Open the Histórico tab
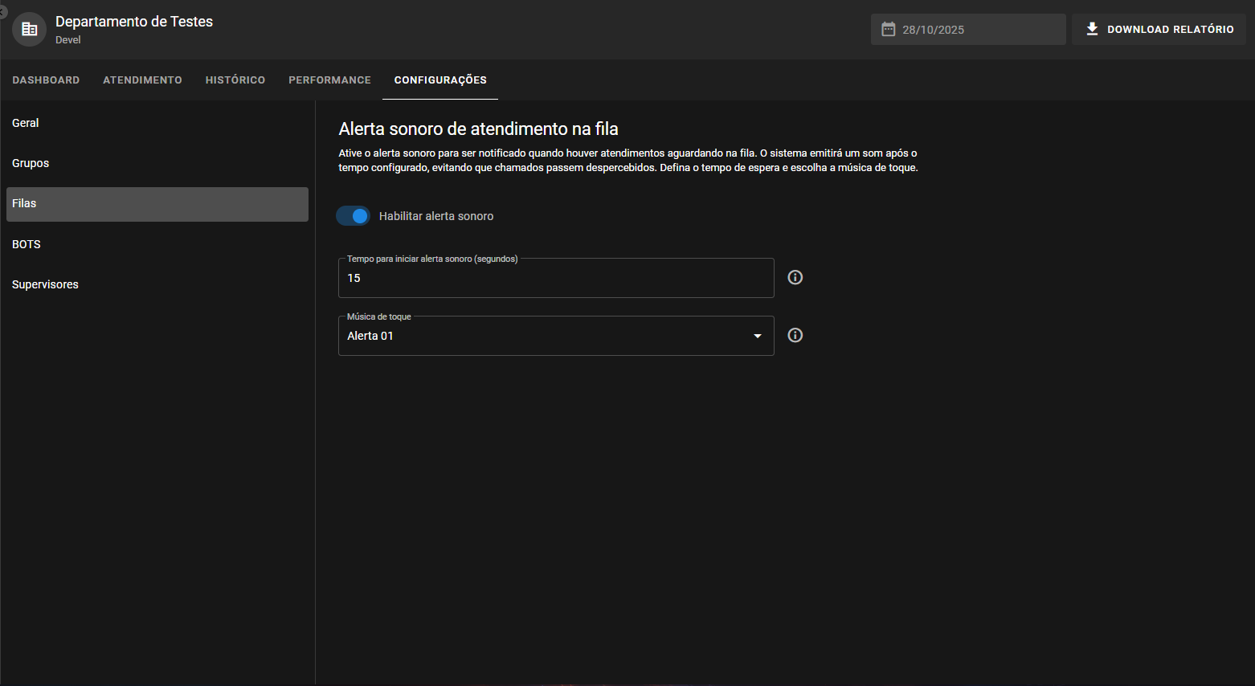This screenshot has width=1255, height=686. (235, 80)
